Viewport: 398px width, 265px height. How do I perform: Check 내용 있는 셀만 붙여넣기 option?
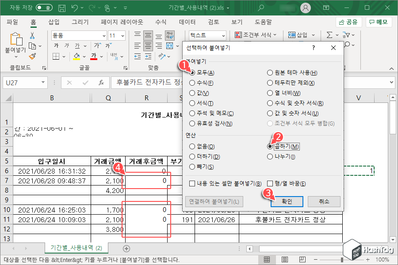pyautogui.click(x=192, y=183)
